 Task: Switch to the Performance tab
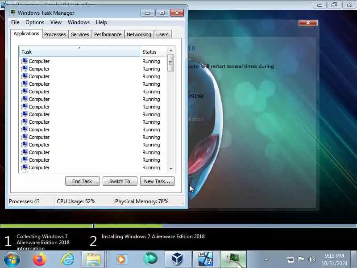tap(108, 34)
